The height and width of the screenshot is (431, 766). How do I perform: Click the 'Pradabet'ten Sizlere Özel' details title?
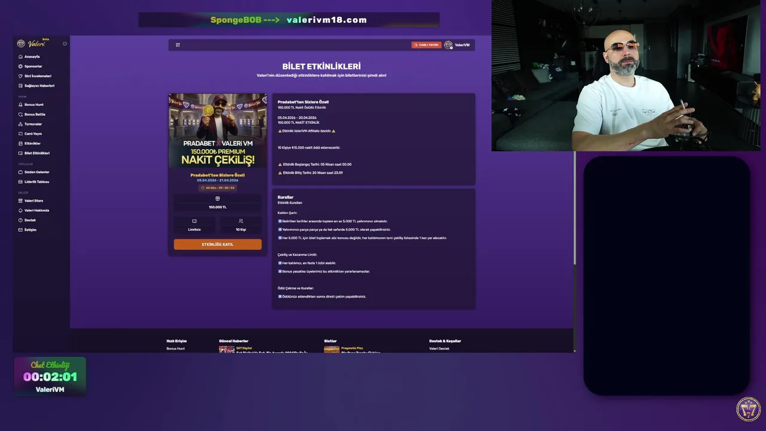coord(303,102)
